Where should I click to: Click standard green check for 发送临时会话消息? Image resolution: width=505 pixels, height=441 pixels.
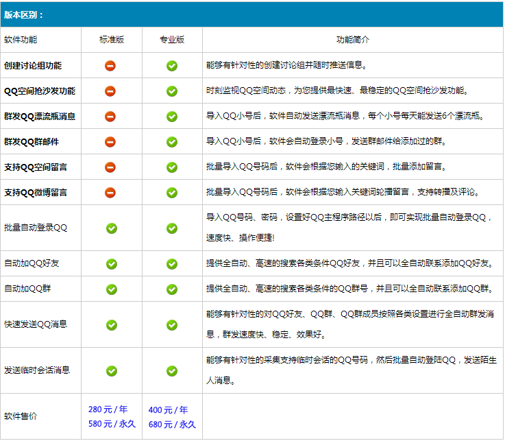pyautogui.click(x=112, y=371)
